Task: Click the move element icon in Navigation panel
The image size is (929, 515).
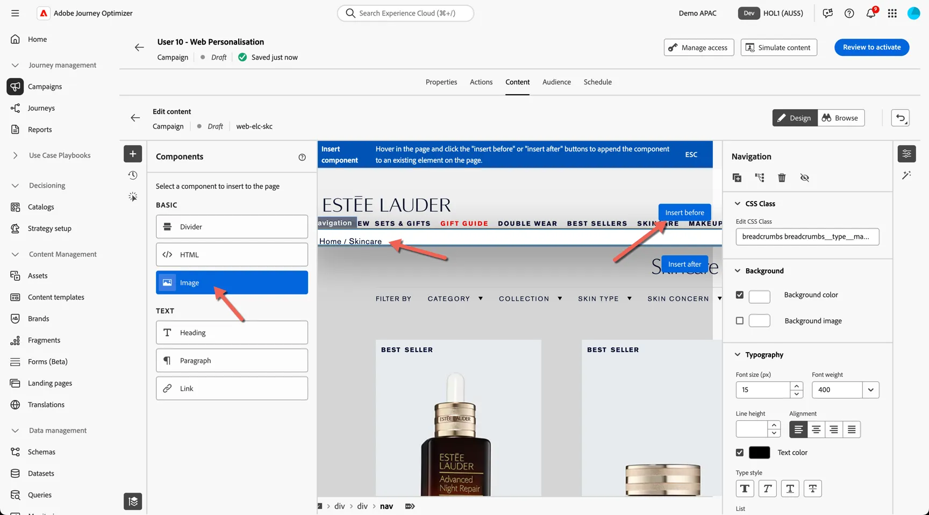Action: 760,177
